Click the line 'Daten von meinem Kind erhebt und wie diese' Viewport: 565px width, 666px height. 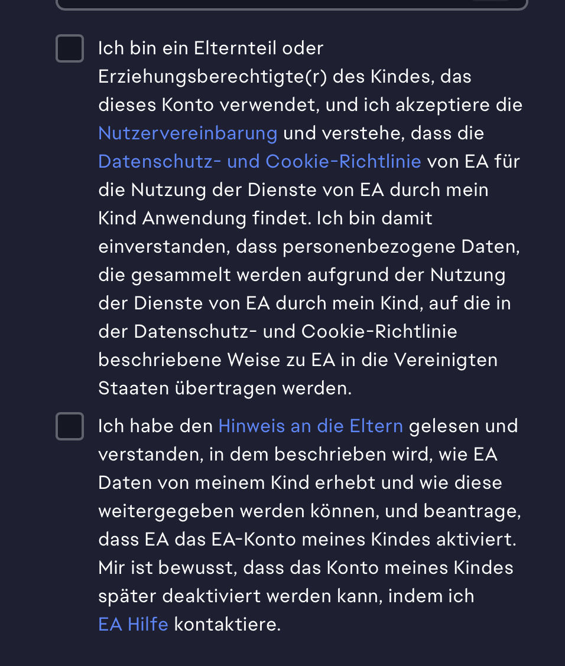click(300, 483)
